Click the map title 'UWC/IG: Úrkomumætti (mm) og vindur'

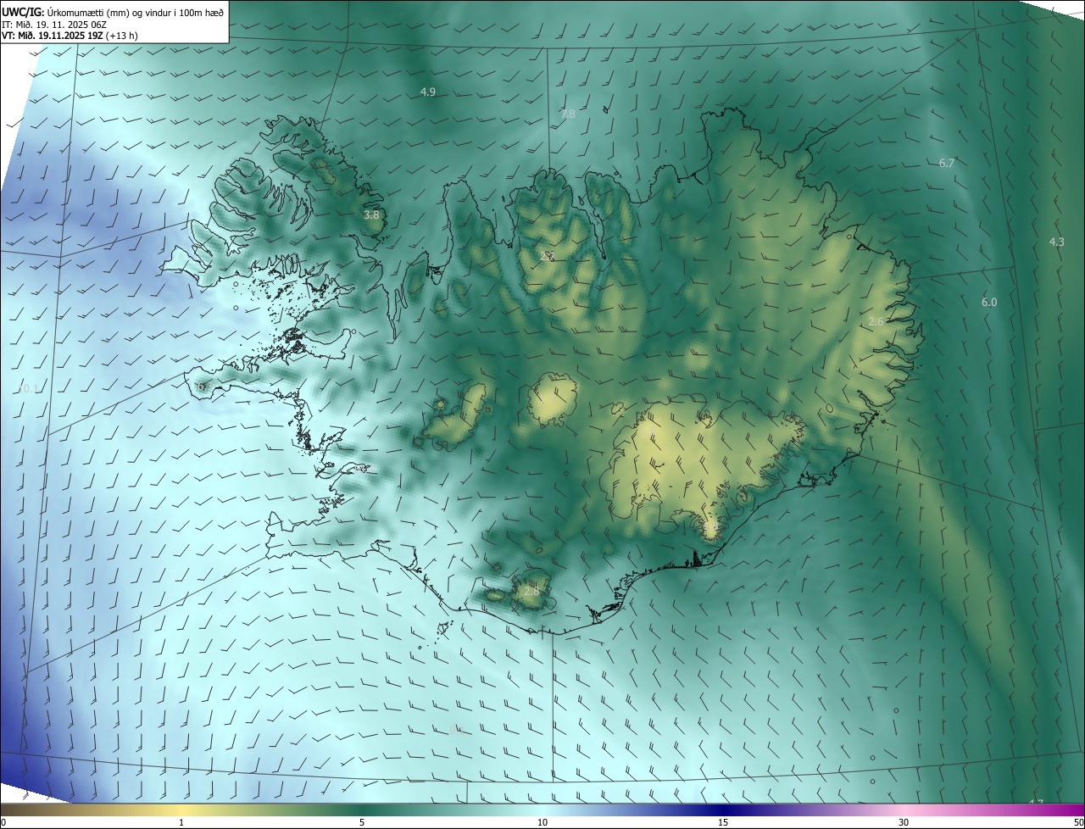[112, 11]
